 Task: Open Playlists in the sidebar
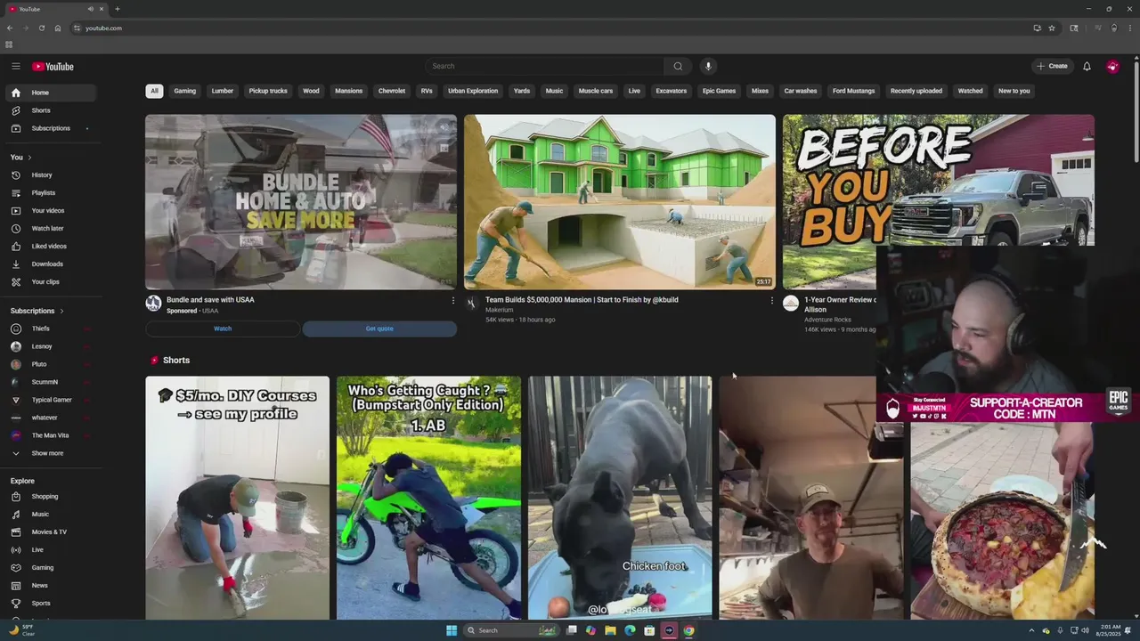[x=50, y=193]
